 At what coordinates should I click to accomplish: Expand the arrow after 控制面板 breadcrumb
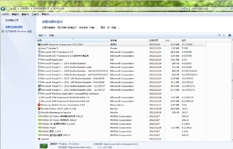coord(32,9)
